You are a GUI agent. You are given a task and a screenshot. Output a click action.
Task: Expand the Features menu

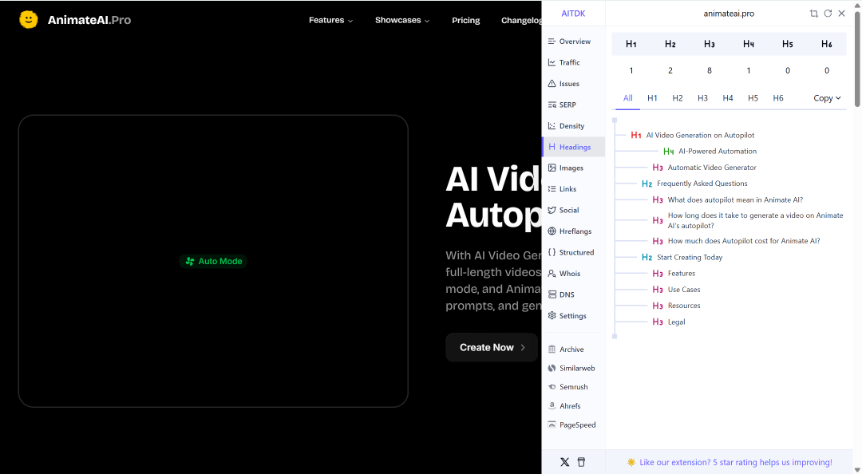tap(331, 20)
